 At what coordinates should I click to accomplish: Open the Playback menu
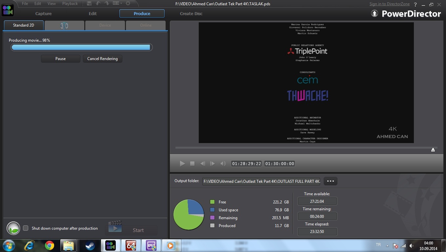point(70,4)
